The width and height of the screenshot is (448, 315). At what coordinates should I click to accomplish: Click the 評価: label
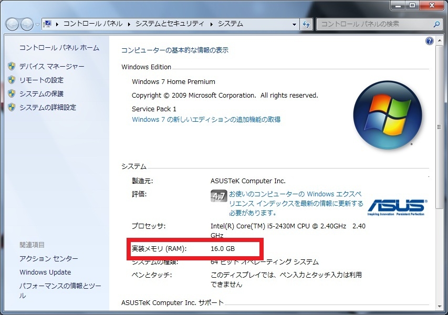pyautogui.click(x=139, y=194)
